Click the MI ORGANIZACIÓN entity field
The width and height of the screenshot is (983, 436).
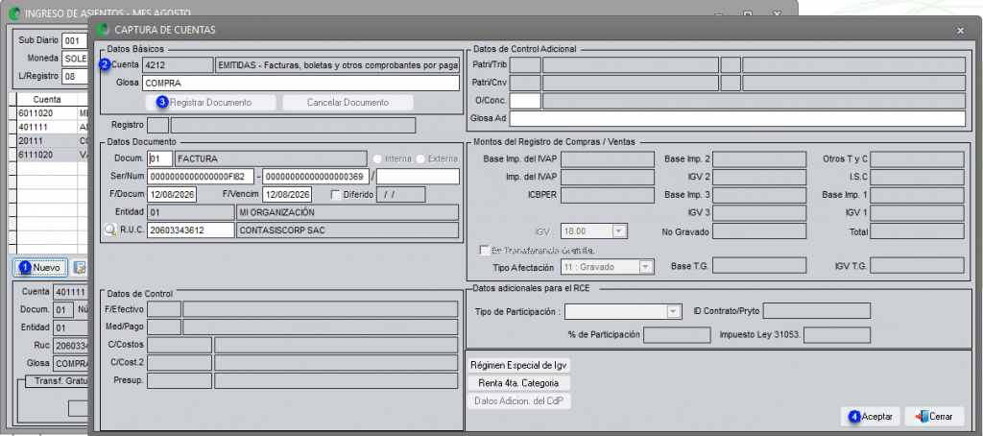click(348, 212)
